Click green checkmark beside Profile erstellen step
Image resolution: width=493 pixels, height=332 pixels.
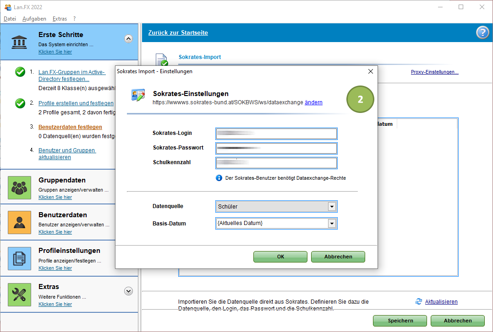click(20, 103)
